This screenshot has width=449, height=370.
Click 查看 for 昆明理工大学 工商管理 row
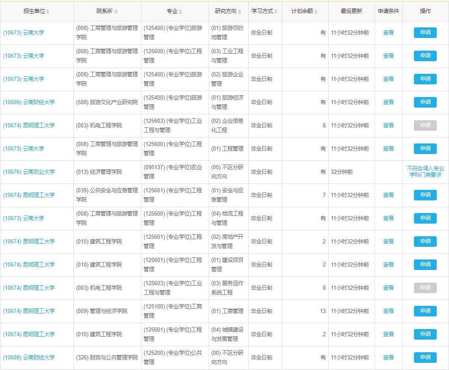pyautogui.click(x=388, y=311)
